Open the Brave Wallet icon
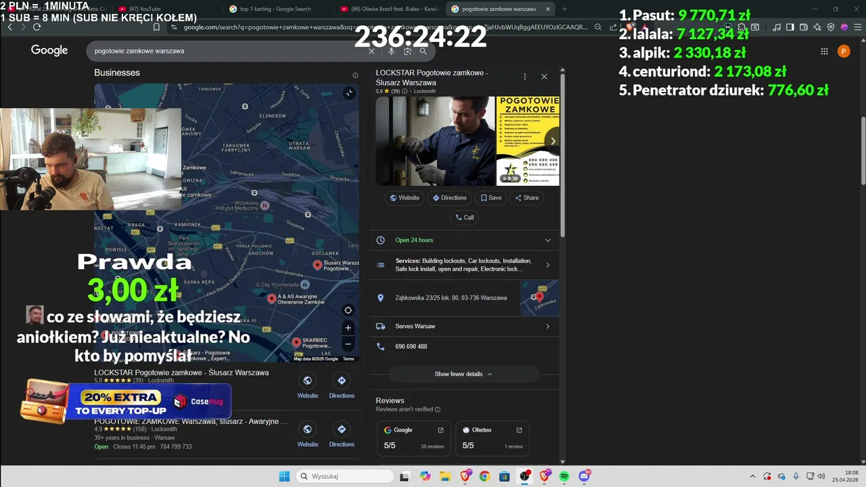Viewport: 866px width, 487px height. (804, 27)
